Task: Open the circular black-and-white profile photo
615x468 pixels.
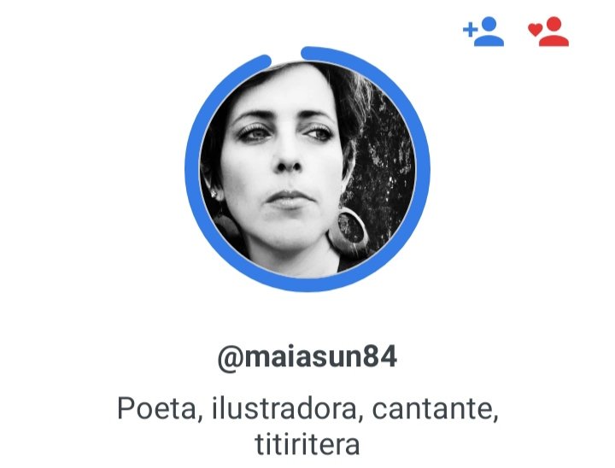Action: [307, 169]
